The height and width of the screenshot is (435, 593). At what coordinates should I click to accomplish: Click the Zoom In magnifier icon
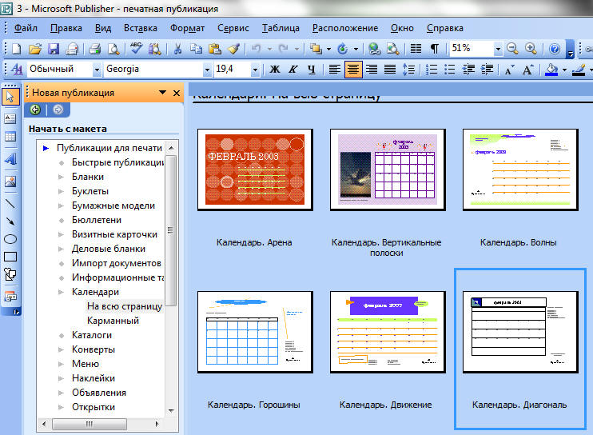[531, 49]
